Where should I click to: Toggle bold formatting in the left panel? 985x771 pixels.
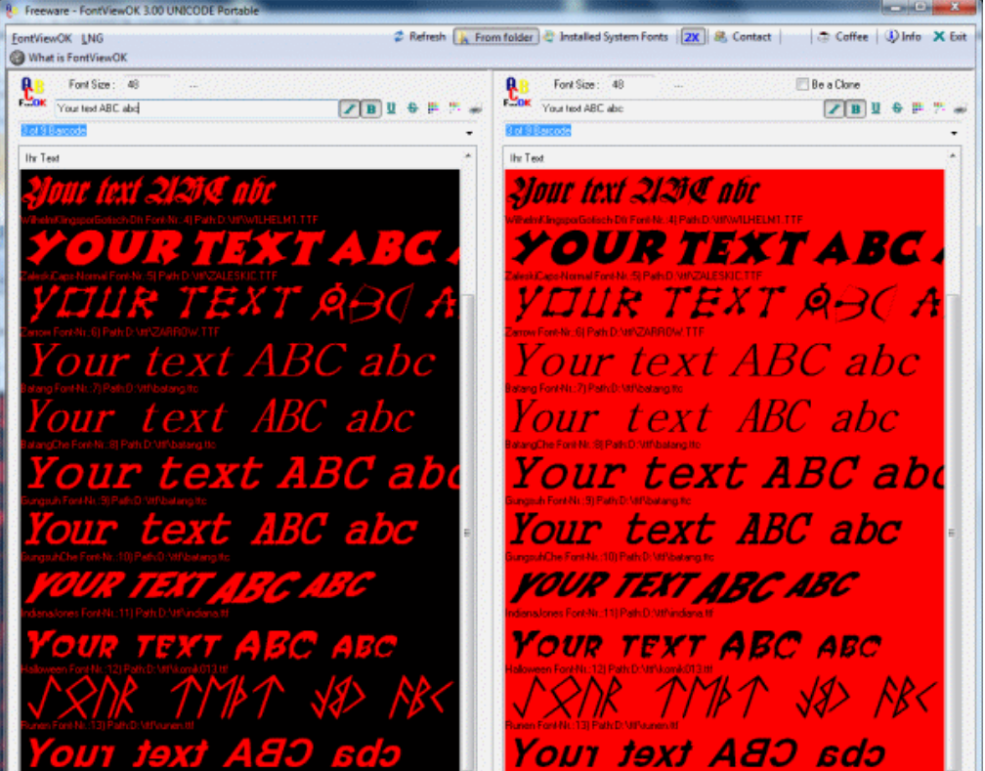[370, 108]
